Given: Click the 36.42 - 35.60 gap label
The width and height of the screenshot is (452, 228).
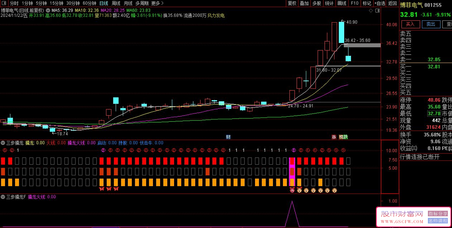Looking at the screenshot, I should [x=357, y=40].
